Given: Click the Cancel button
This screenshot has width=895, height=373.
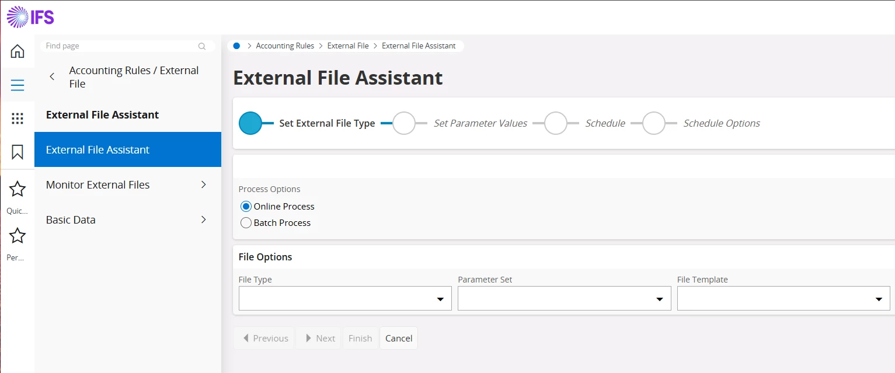Looking at the screenshot, I should (x=399, y=338).
